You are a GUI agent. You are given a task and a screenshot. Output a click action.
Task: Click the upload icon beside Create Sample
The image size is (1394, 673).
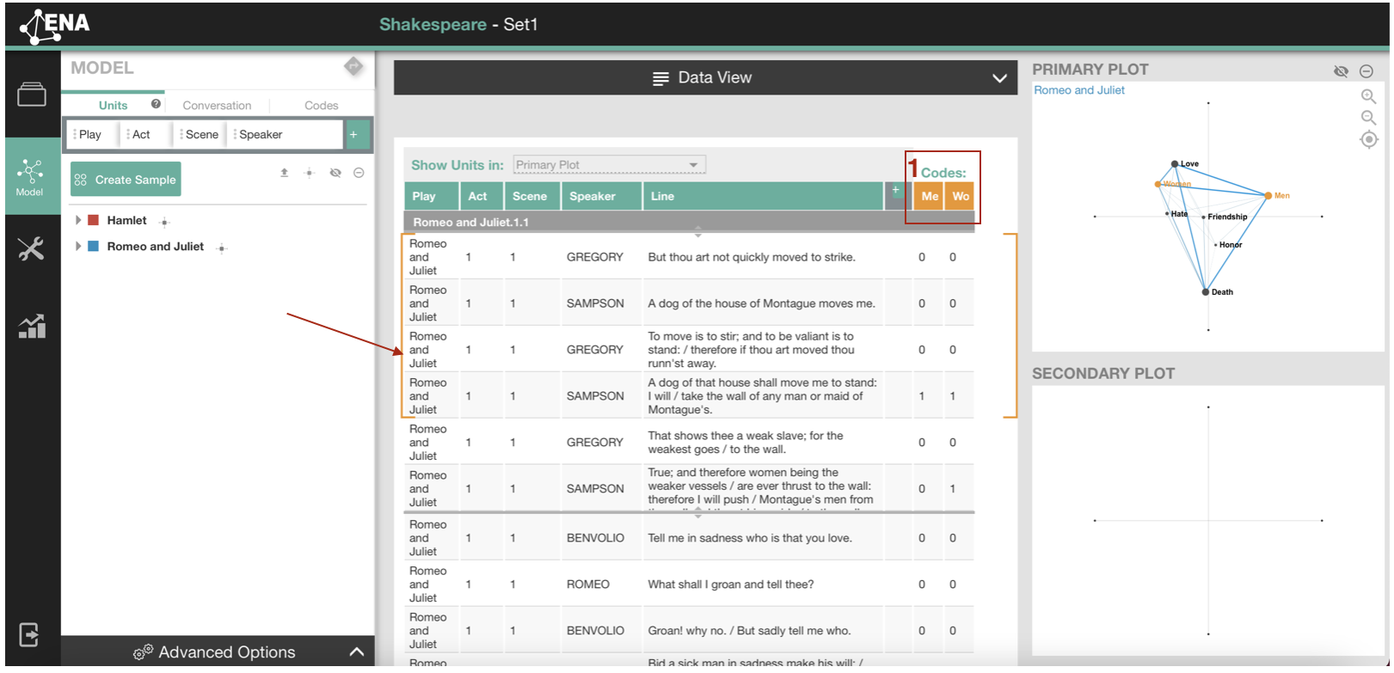(x=284, y=173)
